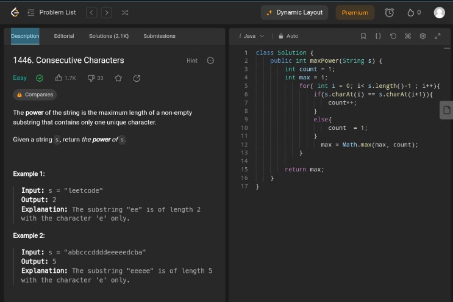Click the editor minimap scrollbar
This screenshot has width=453, height=302.
pyautogui.click(x=447, y=48)
